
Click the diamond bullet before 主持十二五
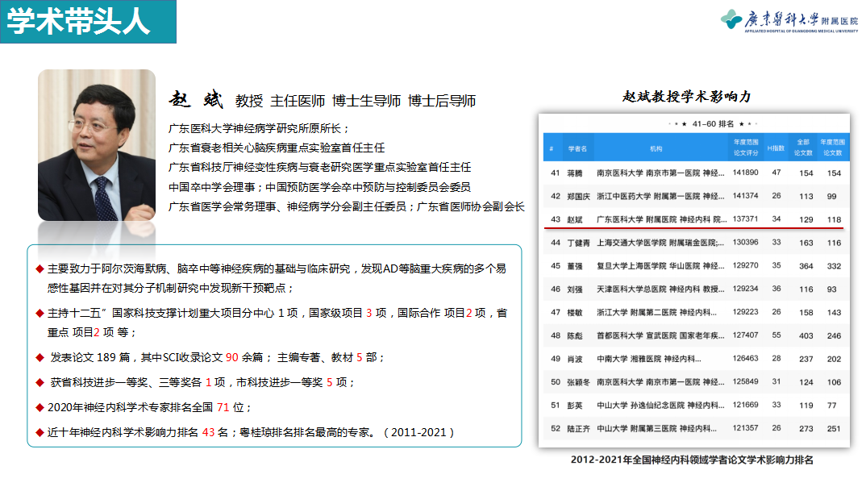(x=39, y=313)
